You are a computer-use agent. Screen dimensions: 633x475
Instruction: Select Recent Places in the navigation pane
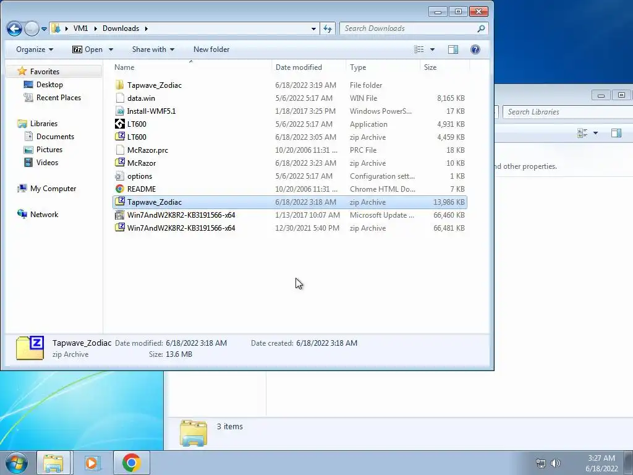coord(58,97)
